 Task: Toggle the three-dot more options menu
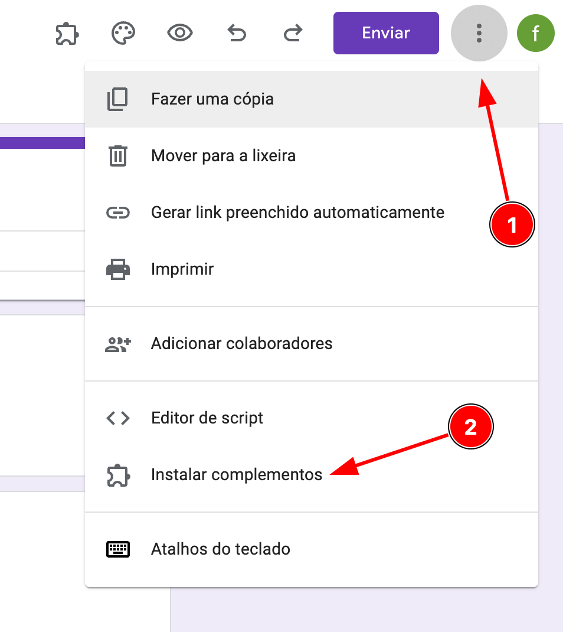coord(479,33)
